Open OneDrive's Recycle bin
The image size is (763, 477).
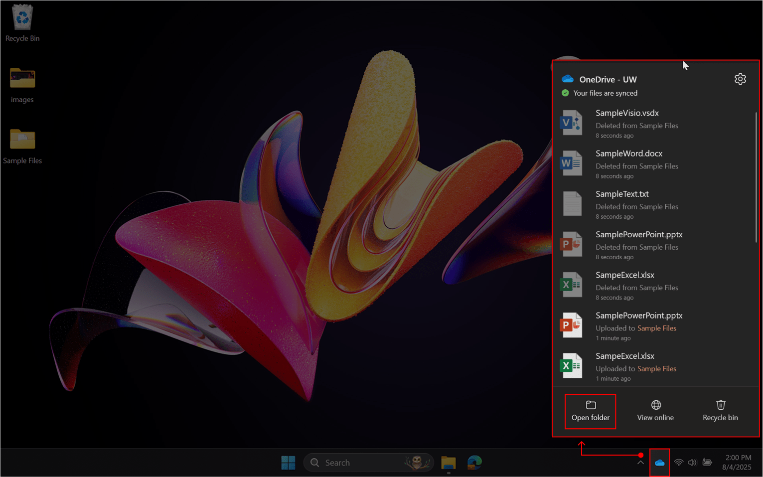(x=720, y=410)
